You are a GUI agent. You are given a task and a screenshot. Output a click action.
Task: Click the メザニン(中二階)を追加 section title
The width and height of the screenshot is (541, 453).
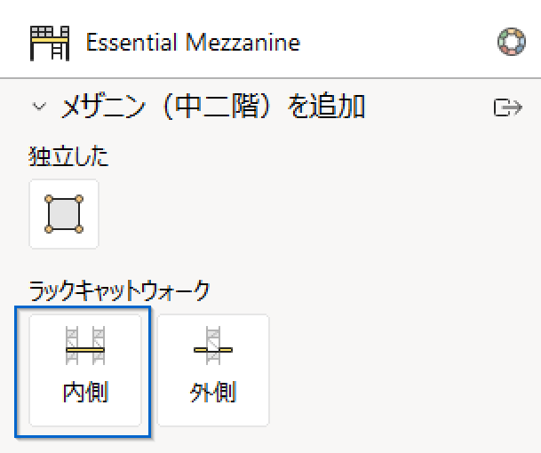click(213, 107)
